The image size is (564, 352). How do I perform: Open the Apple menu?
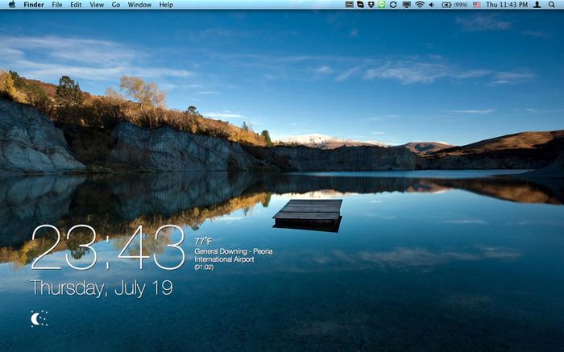pyautogui.click(x=12, y=5)
